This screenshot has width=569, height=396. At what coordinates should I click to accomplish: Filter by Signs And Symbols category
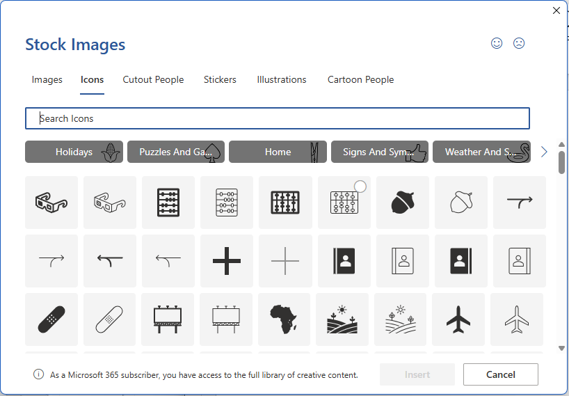click(380, 152)
